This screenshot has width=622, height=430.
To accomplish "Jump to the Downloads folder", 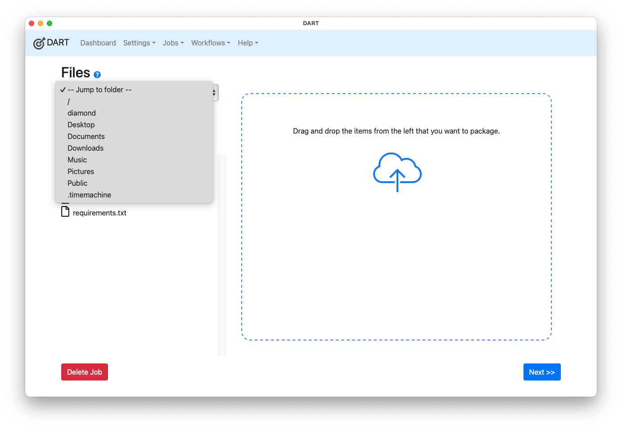I will (86, 148).
